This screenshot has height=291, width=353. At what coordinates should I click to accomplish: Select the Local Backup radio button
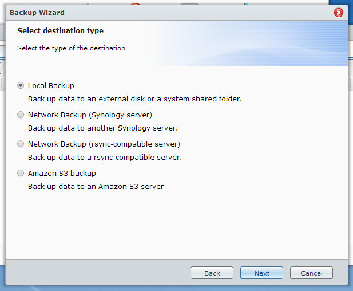click(21, 85)
